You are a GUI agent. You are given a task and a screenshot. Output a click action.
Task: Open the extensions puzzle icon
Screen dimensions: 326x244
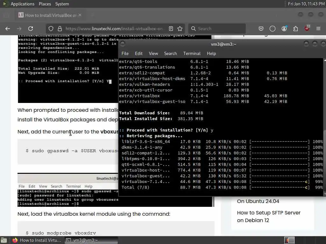[295, 29]
